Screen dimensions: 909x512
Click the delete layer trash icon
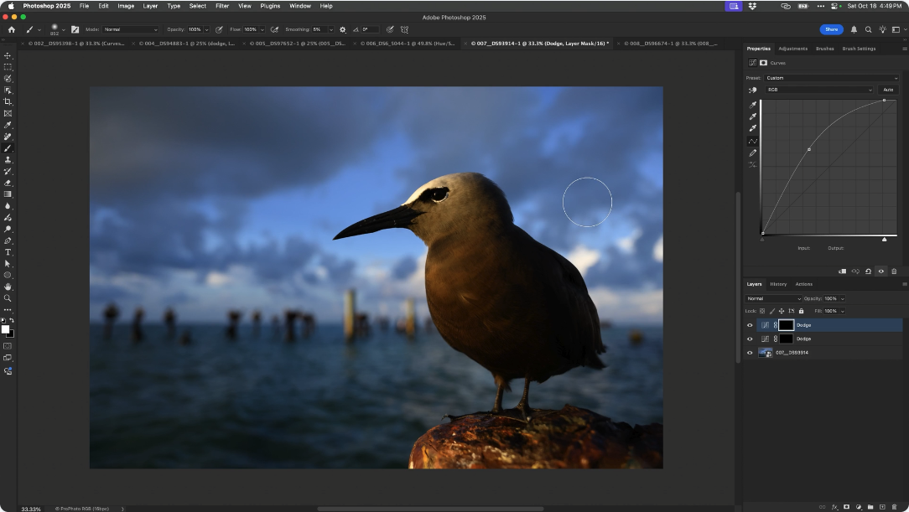click(x=893, y=507)
